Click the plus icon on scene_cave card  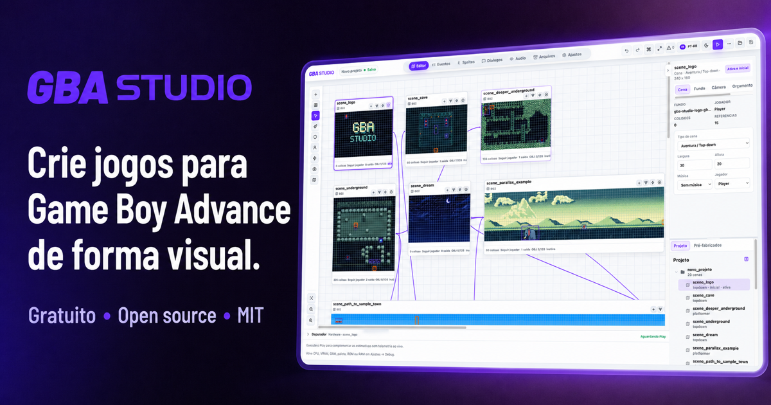point(444,101)
